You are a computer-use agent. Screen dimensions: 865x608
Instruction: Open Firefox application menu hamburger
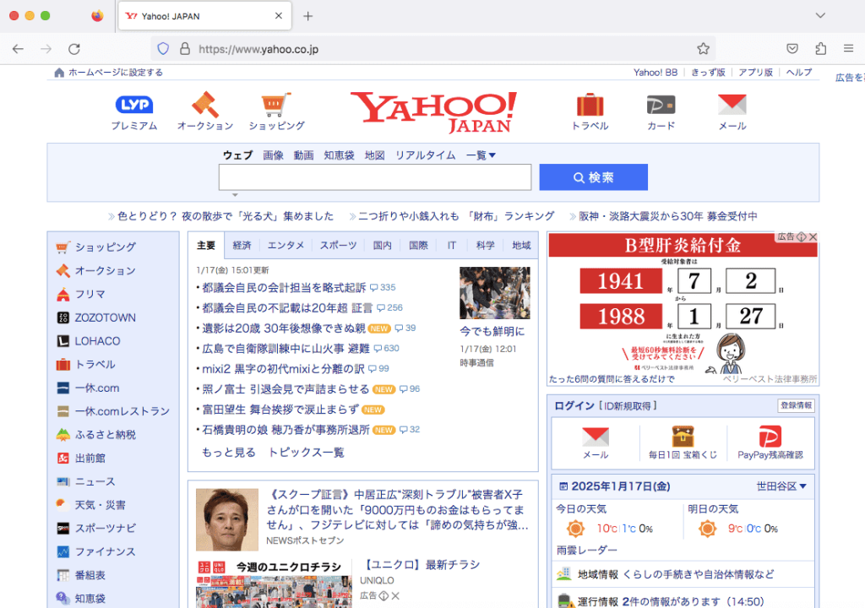[x=848, y=48]
